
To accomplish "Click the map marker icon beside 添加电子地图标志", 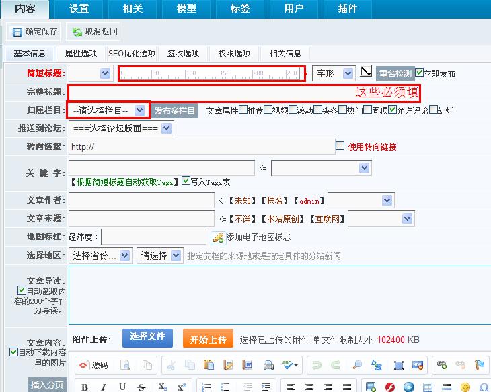I will coord(218,237).
